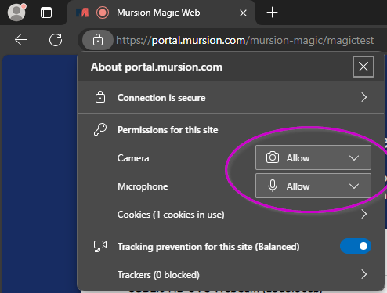Click the red recording indicator on tab
The width and height of the screenshot is (387, 293).
click(103, 13)
